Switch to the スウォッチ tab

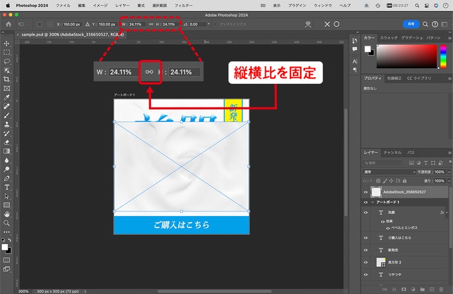388,38
